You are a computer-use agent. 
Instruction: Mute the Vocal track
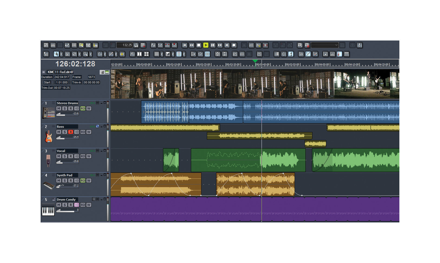[59, 156]
